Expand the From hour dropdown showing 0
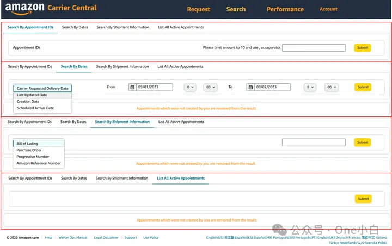 [x=190, y=87]
